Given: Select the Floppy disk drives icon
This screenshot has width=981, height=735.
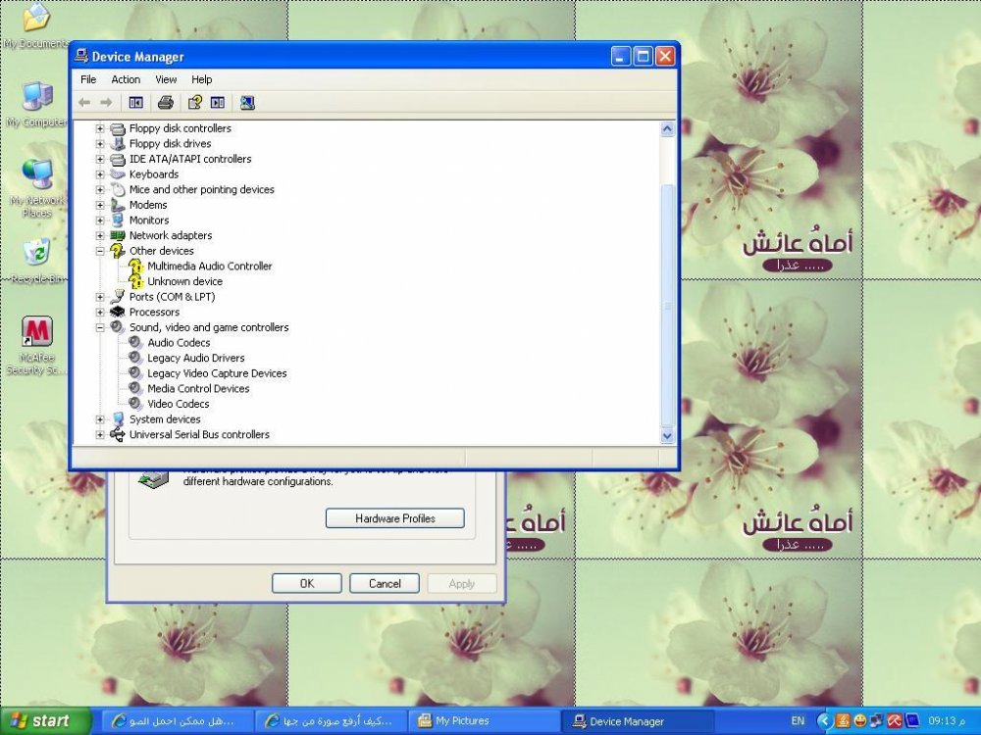Looking at the screenshot, I should pyautogui.click(x=118, y=144).
